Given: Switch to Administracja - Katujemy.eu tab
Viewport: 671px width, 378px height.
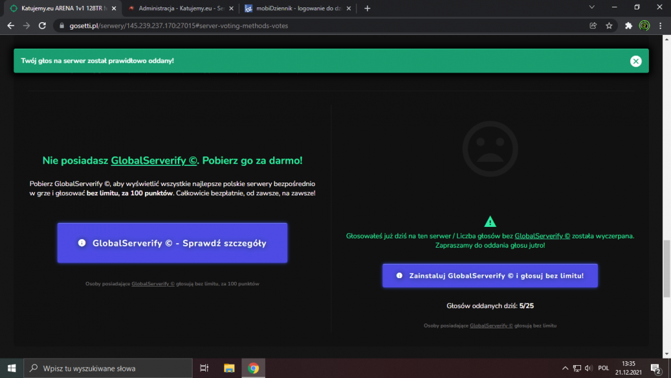Looking at the screenshot, I should (180, 8).
